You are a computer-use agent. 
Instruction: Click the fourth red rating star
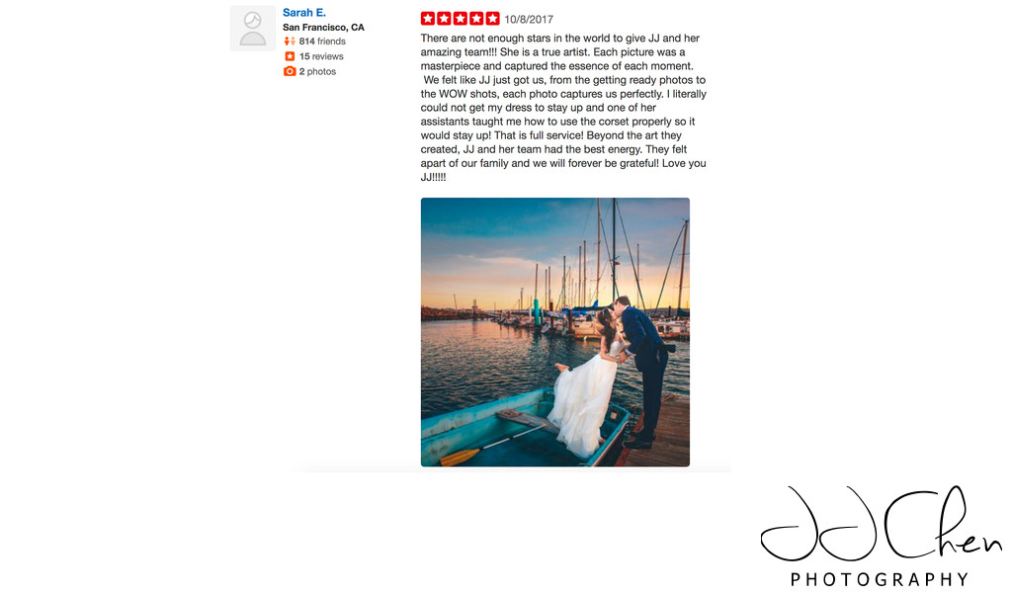(476, 19)
